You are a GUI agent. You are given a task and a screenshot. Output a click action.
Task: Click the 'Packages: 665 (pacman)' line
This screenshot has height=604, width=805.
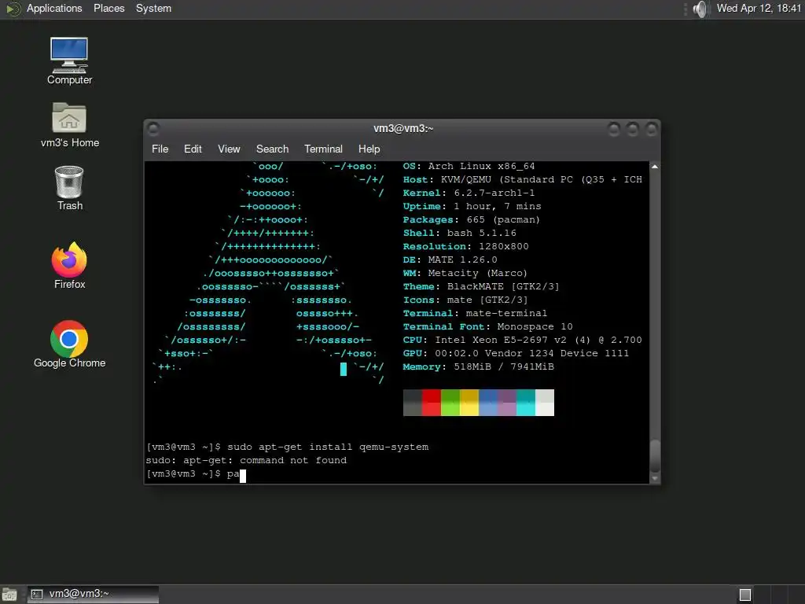coord(472,220)
